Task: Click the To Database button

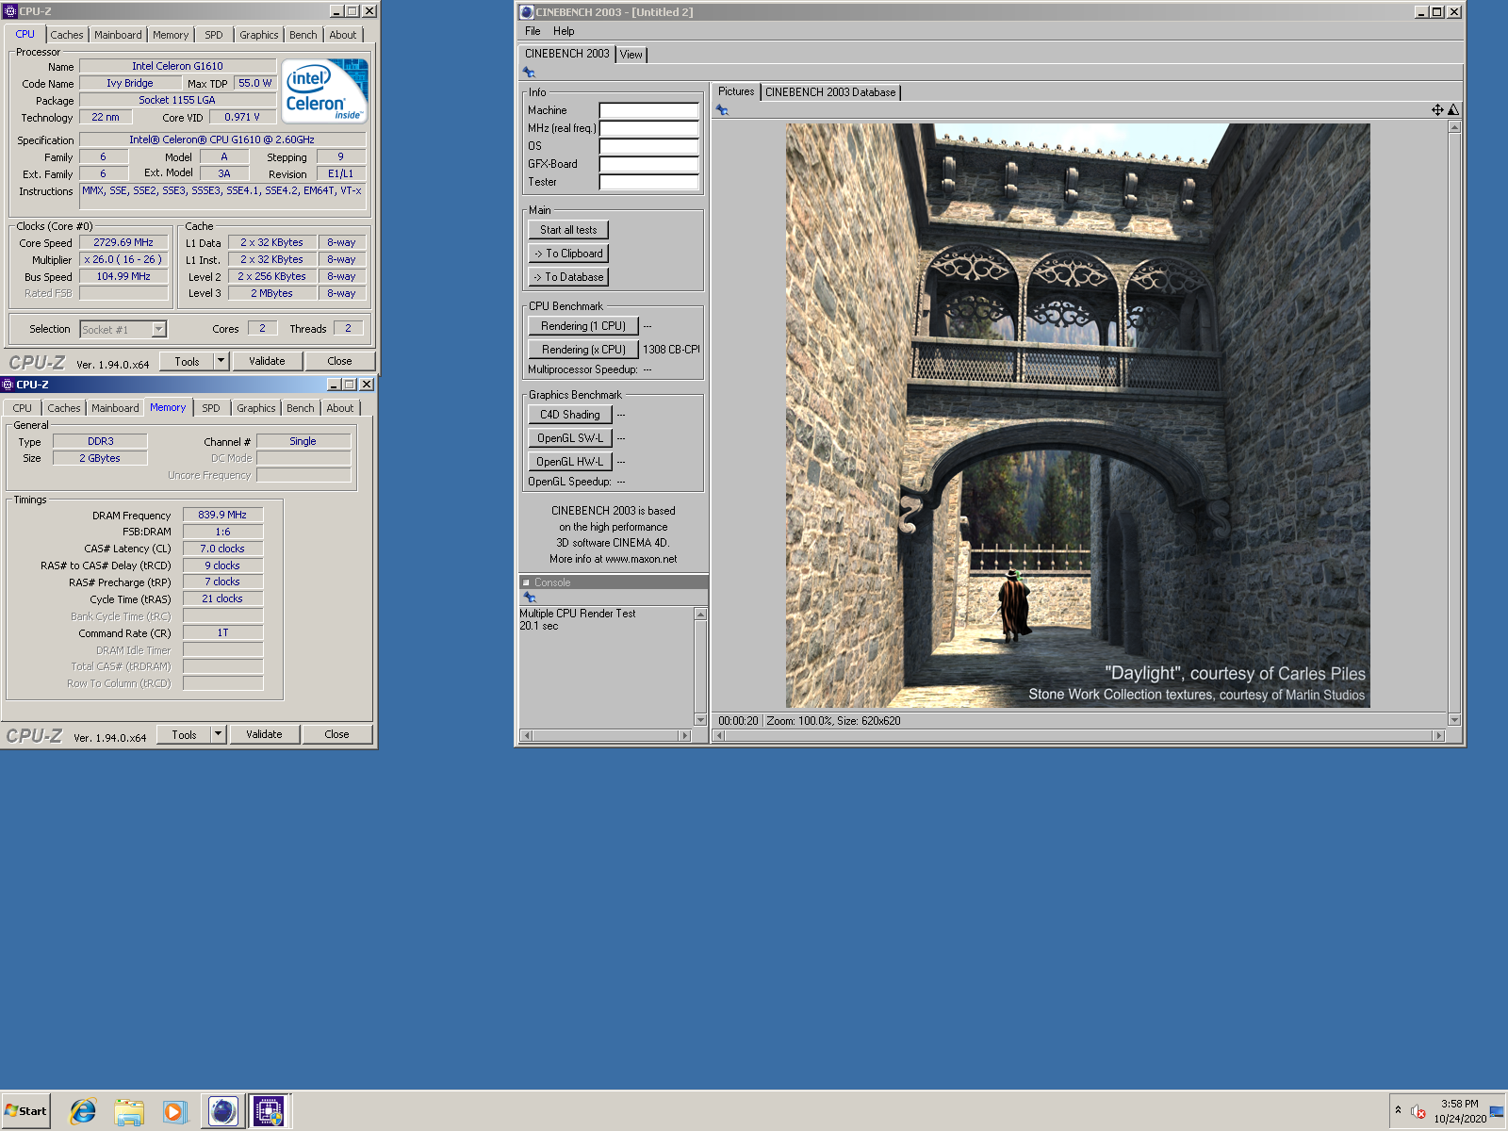Action: [x=568, y=277]
